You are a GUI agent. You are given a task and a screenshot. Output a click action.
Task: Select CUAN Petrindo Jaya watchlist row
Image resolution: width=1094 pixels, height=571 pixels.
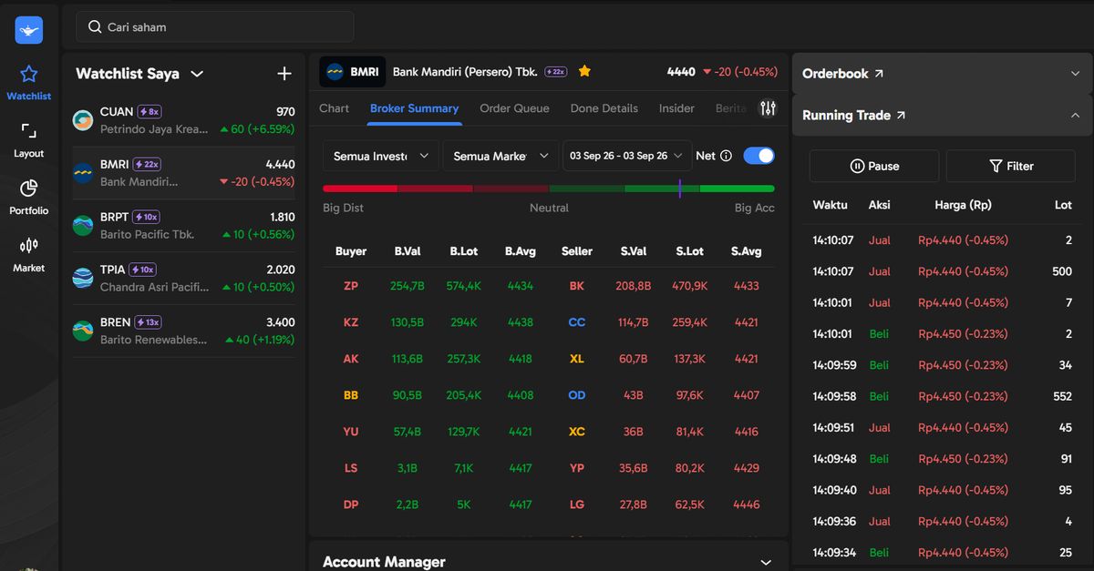tap(184, 120)
